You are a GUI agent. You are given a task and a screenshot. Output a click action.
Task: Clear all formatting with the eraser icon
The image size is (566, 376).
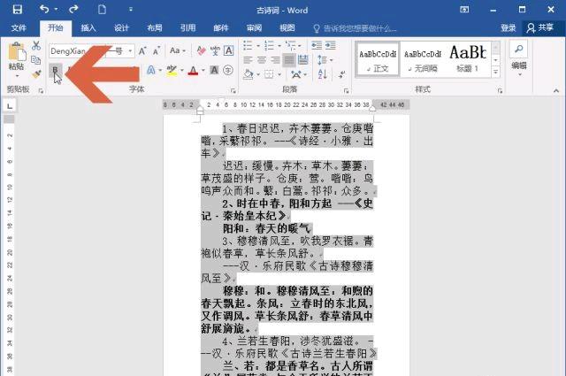click(201, 50)
